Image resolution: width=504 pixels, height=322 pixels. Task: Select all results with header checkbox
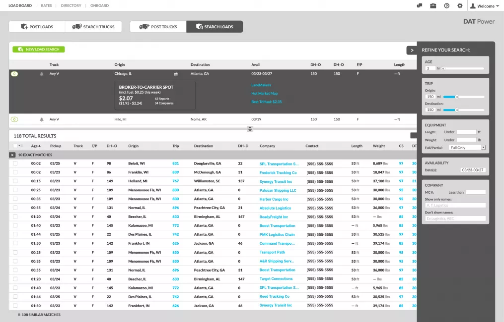tap(15, 146)
